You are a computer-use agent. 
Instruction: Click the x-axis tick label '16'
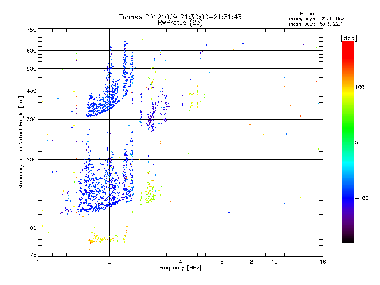(x=323, y=262)
